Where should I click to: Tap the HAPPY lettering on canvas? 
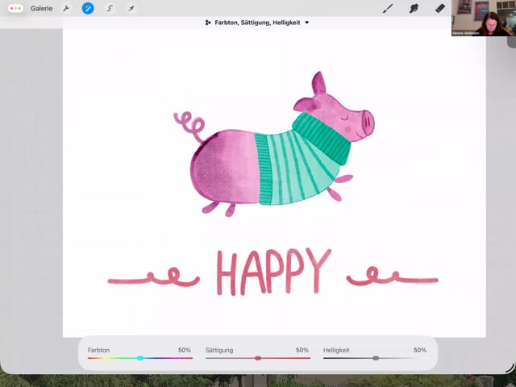(x=273, y=272)
